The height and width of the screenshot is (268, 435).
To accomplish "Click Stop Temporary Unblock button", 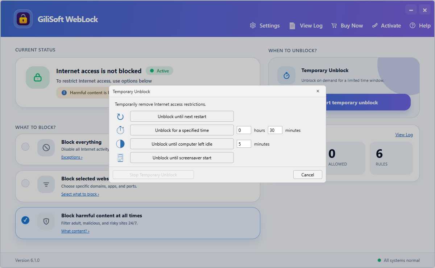I will (153, 175).
